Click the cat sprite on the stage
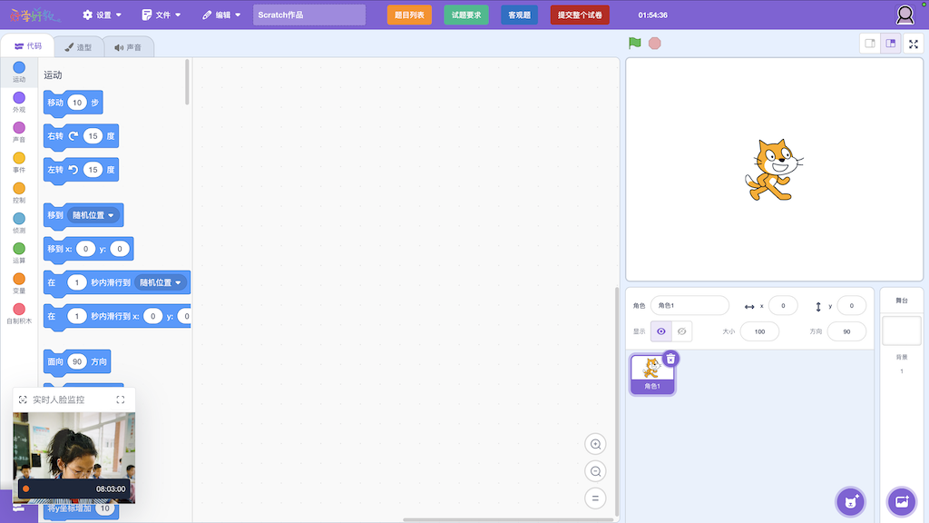This screenshot has height=523, width=929. 773,170
